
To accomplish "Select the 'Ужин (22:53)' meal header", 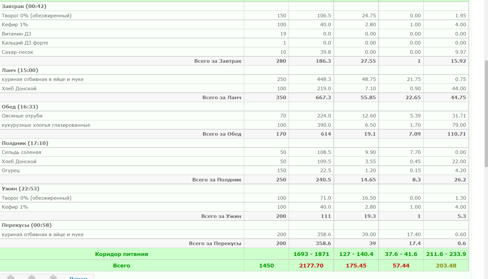I will pos(20,188).
